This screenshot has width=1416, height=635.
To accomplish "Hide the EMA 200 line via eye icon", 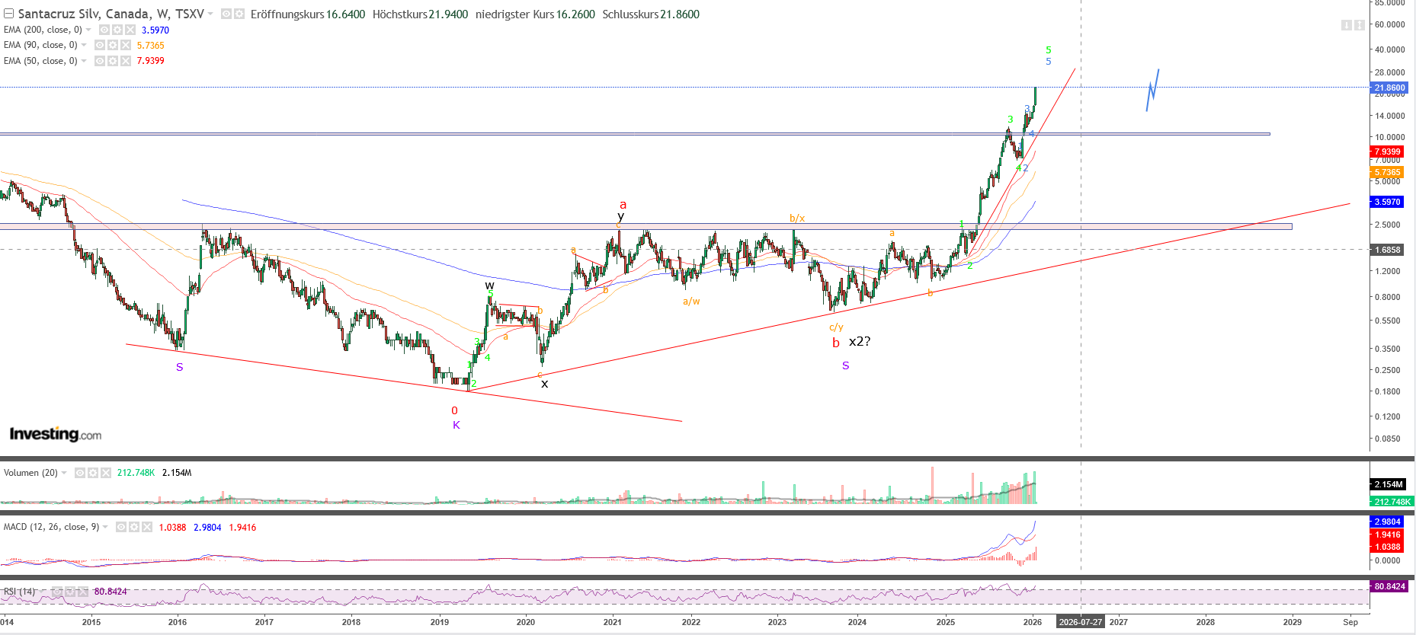I will [x=104, y=30].
